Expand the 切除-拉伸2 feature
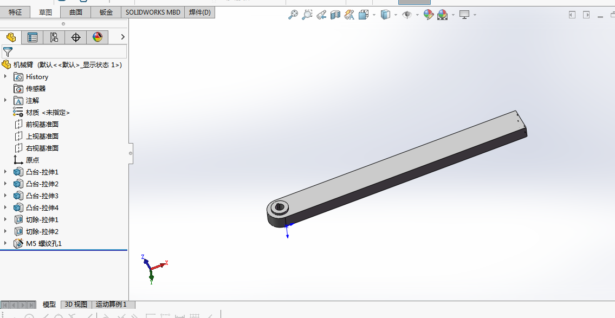 (x=5, y=231)
